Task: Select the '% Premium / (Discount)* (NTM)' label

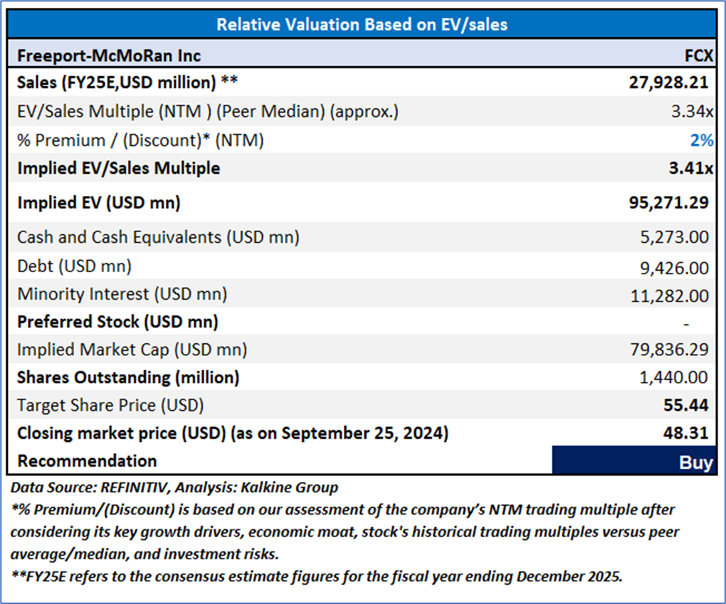Action: tap(140, 140)
